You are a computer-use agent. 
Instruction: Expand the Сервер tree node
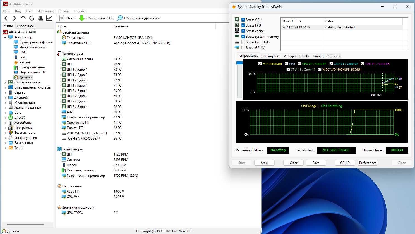[5, 92]
